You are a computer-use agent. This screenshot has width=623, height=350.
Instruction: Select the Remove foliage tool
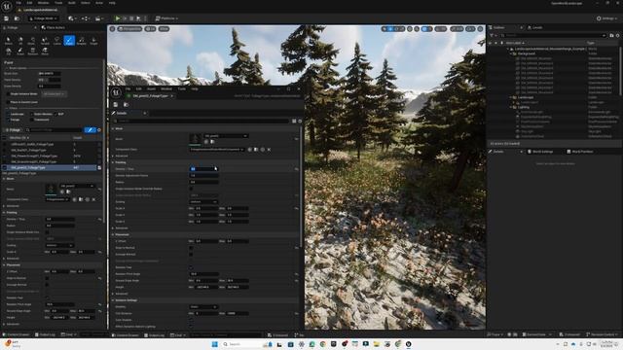coord(32,52)
